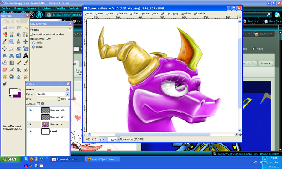The image size is (282, 169).
Task: Hide the 'Nová vrstva' layer eye
Action: coord(30,124)
